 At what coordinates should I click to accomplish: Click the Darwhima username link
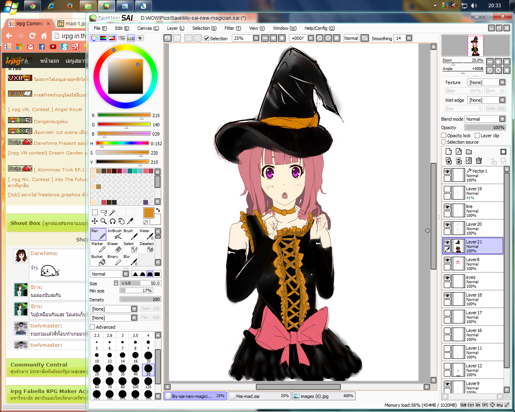coord(43,253)
